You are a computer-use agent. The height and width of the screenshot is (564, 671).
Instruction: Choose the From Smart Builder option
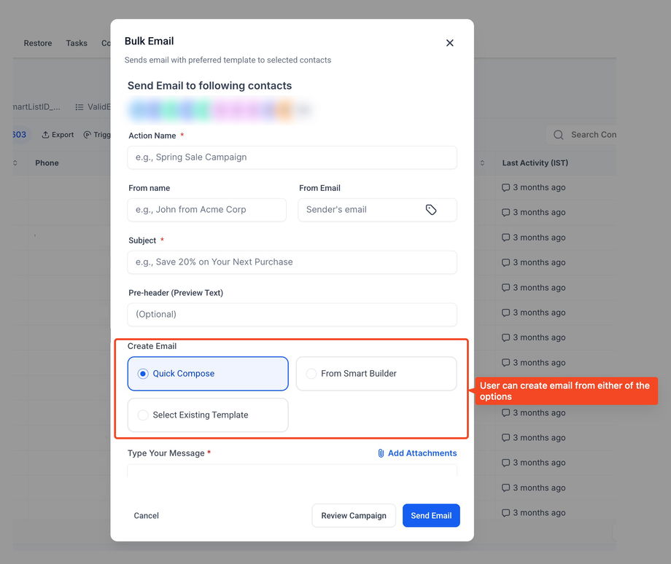[311, 374]
